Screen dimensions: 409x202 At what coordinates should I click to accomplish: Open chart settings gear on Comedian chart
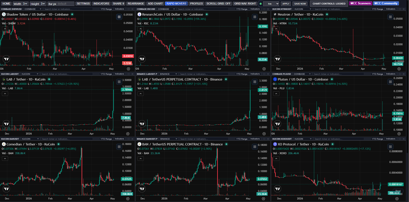(128, 198)
